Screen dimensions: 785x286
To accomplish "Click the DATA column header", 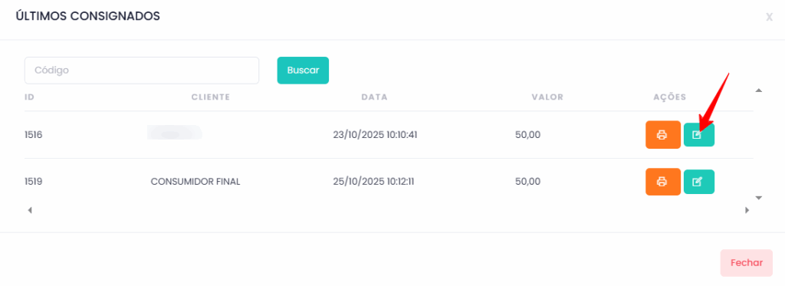I will coord(374,97).
